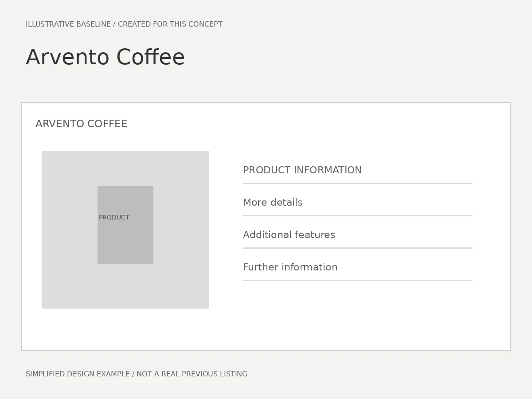Viewport: 532px width, 399px height.
Task: Select the ARVENTO COFFEE card header
Action: (x=81, y=124)
